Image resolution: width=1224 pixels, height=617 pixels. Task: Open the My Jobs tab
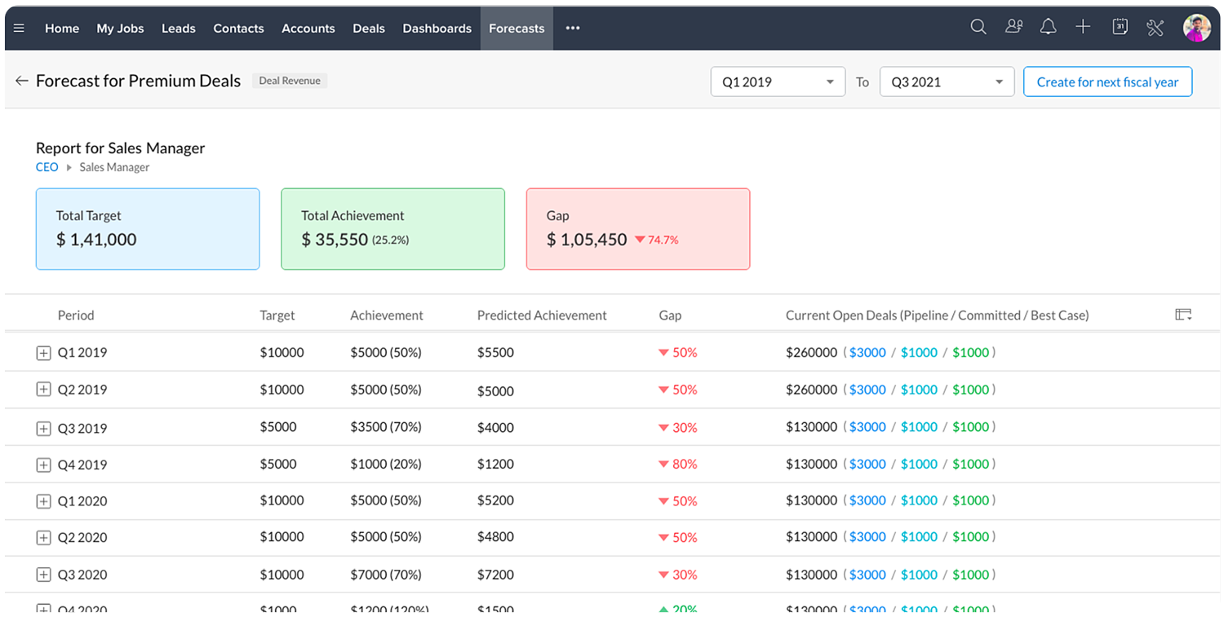[120, 28]
